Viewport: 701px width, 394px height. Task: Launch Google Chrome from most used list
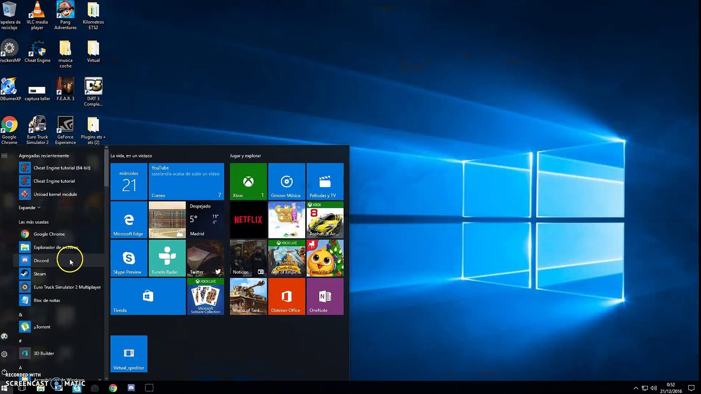pyautogui.click(x=60, y=234)
